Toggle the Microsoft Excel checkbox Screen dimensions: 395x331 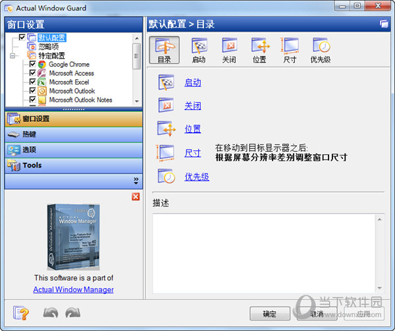pyautogui.click(x=32, y=82)
